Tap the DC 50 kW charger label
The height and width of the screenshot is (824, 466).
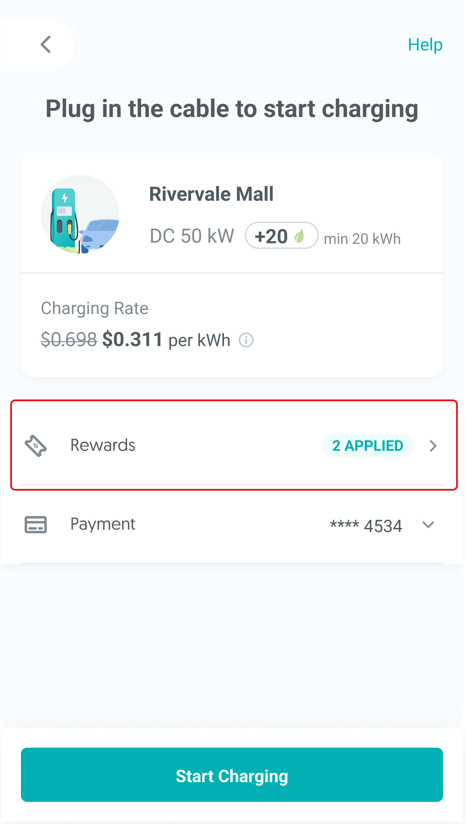[x=192, y=236]
